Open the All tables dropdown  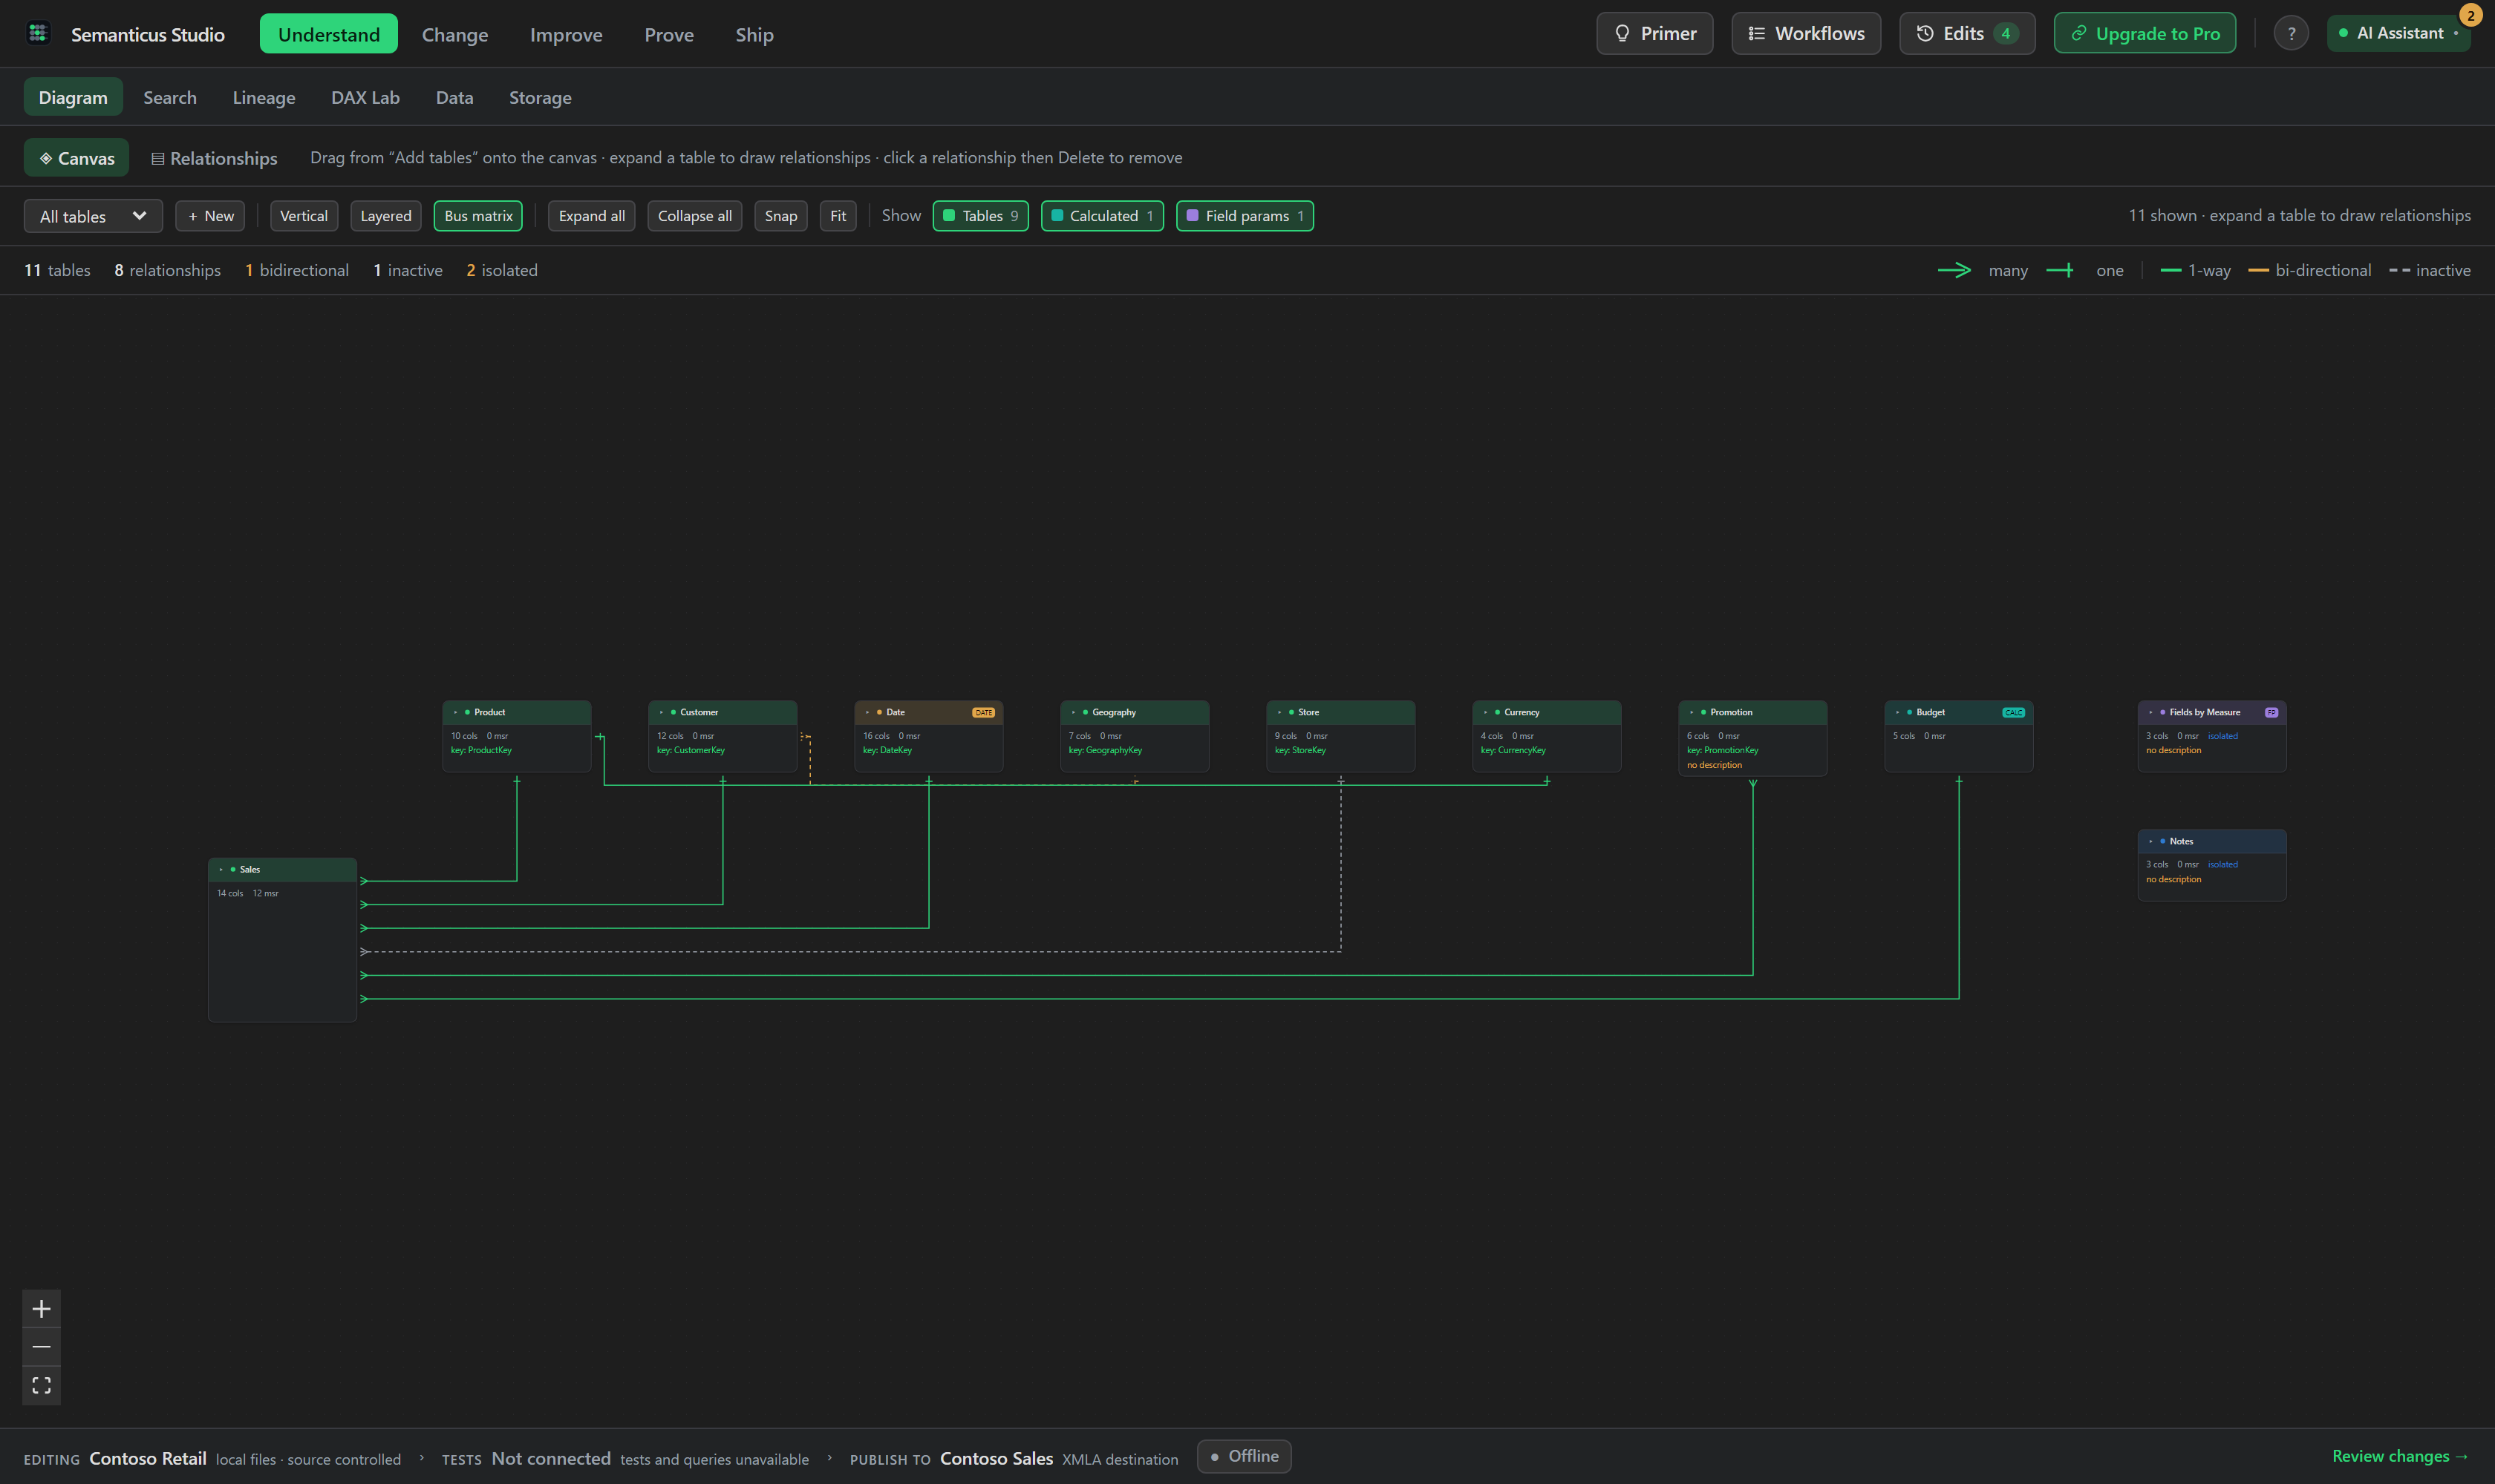[93, 216]
